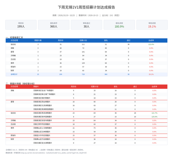Viewport: 173px width, 155px height.
Task: Click the 商圈片数 column header in blue table
Action: click(38, 40)
